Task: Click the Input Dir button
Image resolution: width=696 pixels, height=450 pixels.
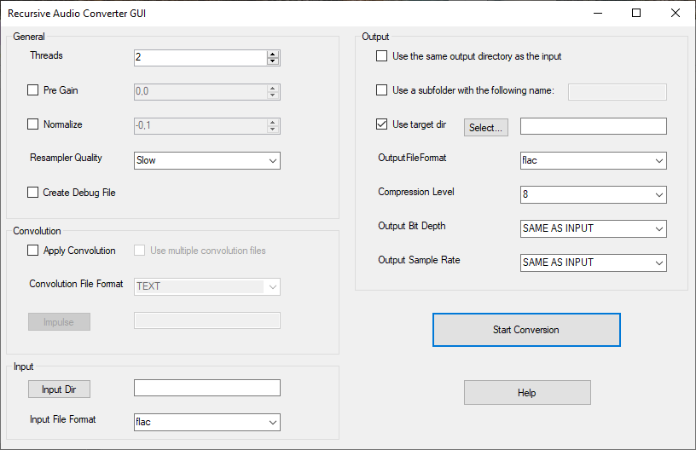Action: [x=59, y=389]
